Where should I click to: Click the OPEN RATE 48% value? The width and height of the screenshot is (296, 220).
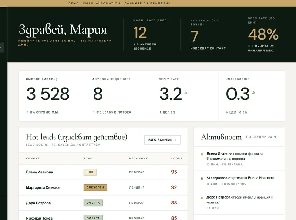pos(263,34)
